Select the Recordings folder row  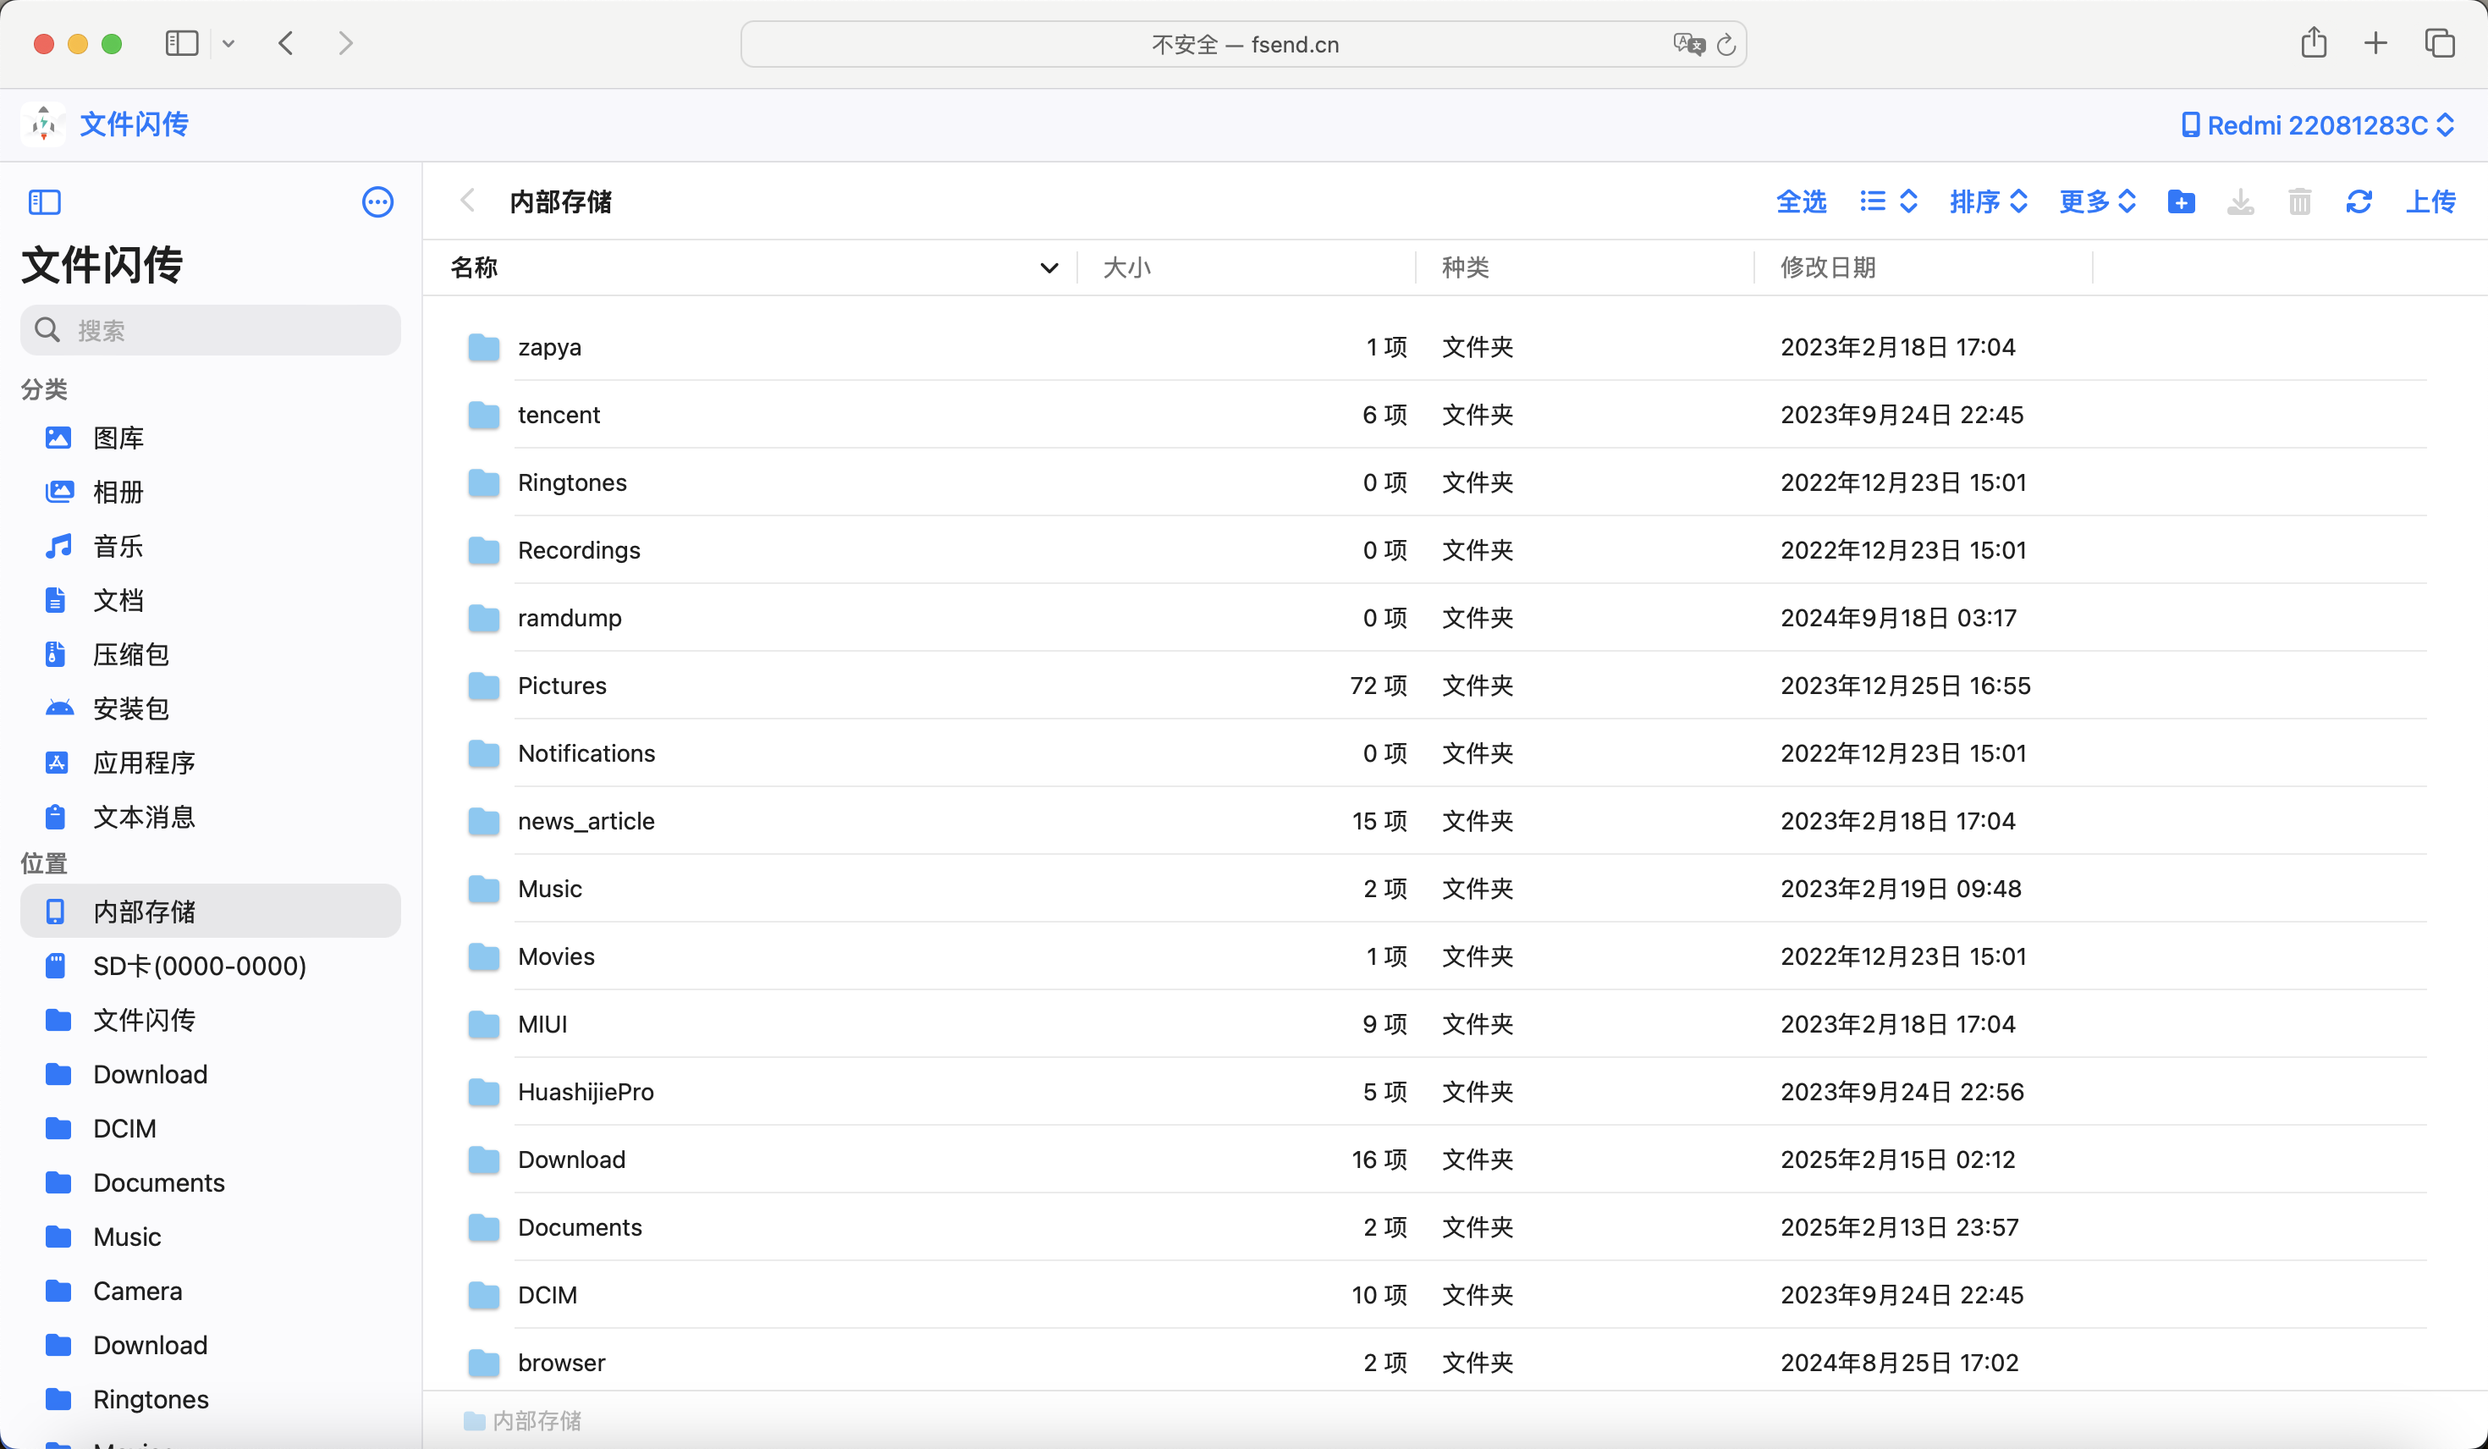tap(1446, 550)
